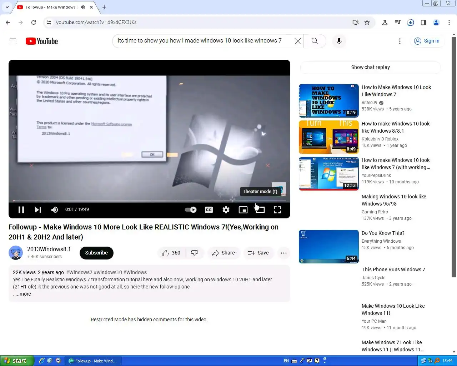Like this video
457x366 pixels.
[171, 253]
